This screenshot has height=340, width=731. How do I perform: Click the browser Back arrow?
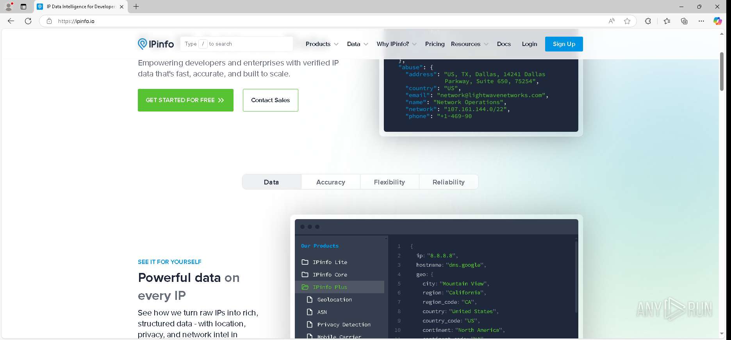click(x=11, y=21)
